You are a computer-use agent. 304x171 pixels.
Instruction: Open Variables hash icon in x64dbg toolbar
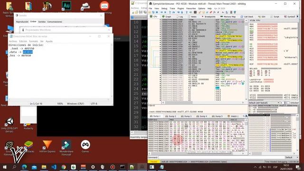pos(218,12)
